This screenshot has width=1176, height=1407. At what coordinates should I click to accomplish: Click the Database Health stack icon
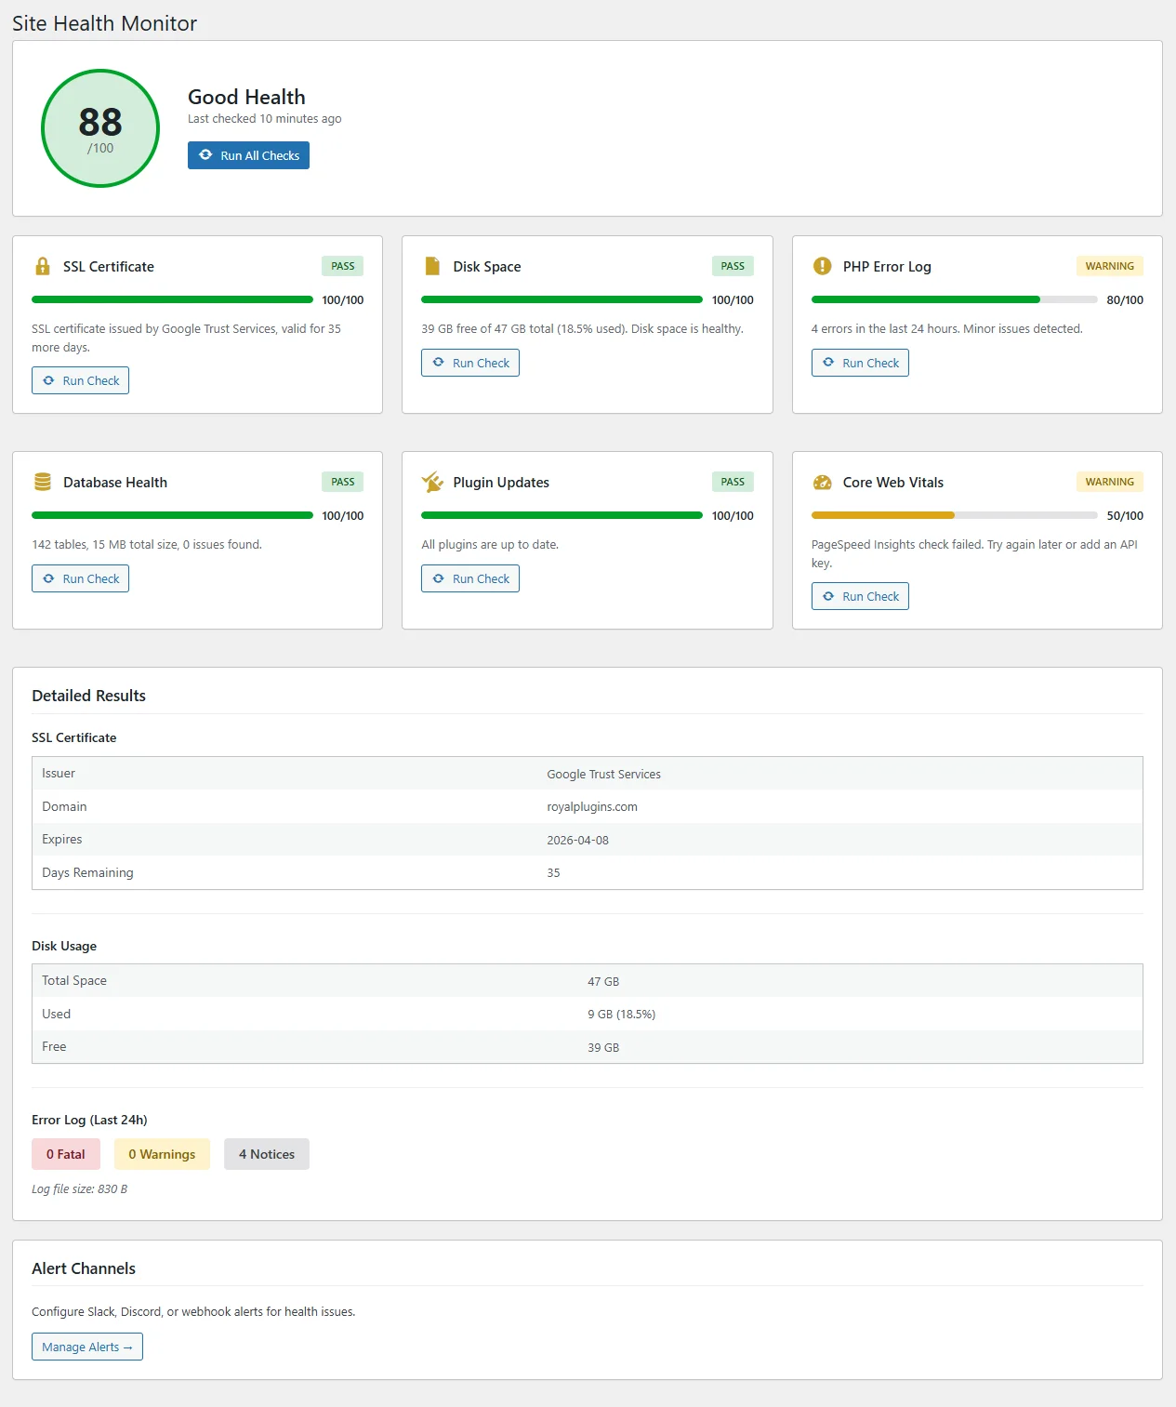coord(41,482)
